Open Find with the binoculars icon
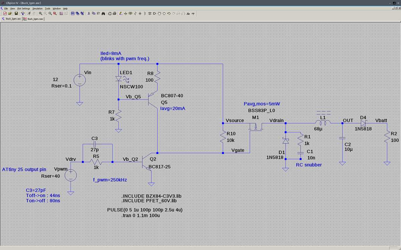This screenshot has width=401, height=250. click(103, 13)
